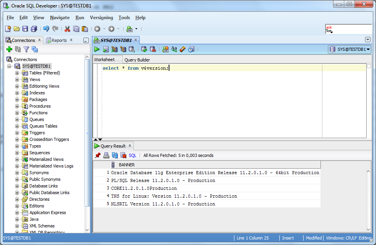Viewport: 376px width, 245px height.
Task: Click the Commit icon
Action: click(x=144, y=49)
